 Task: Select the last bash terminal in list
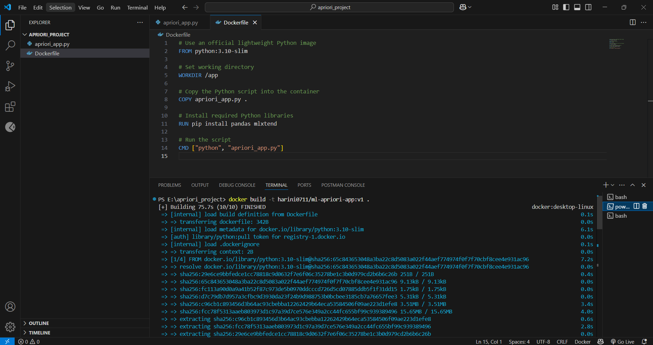pyautogui.click(x=628, y=216)
